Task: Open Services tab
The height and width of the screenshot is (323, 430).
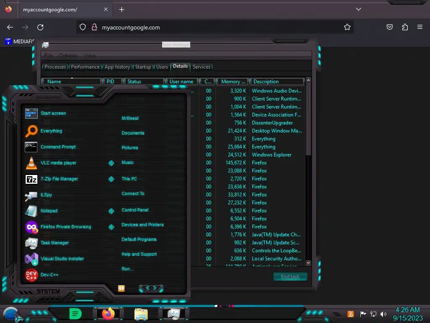Action: (x=201, y=67)
